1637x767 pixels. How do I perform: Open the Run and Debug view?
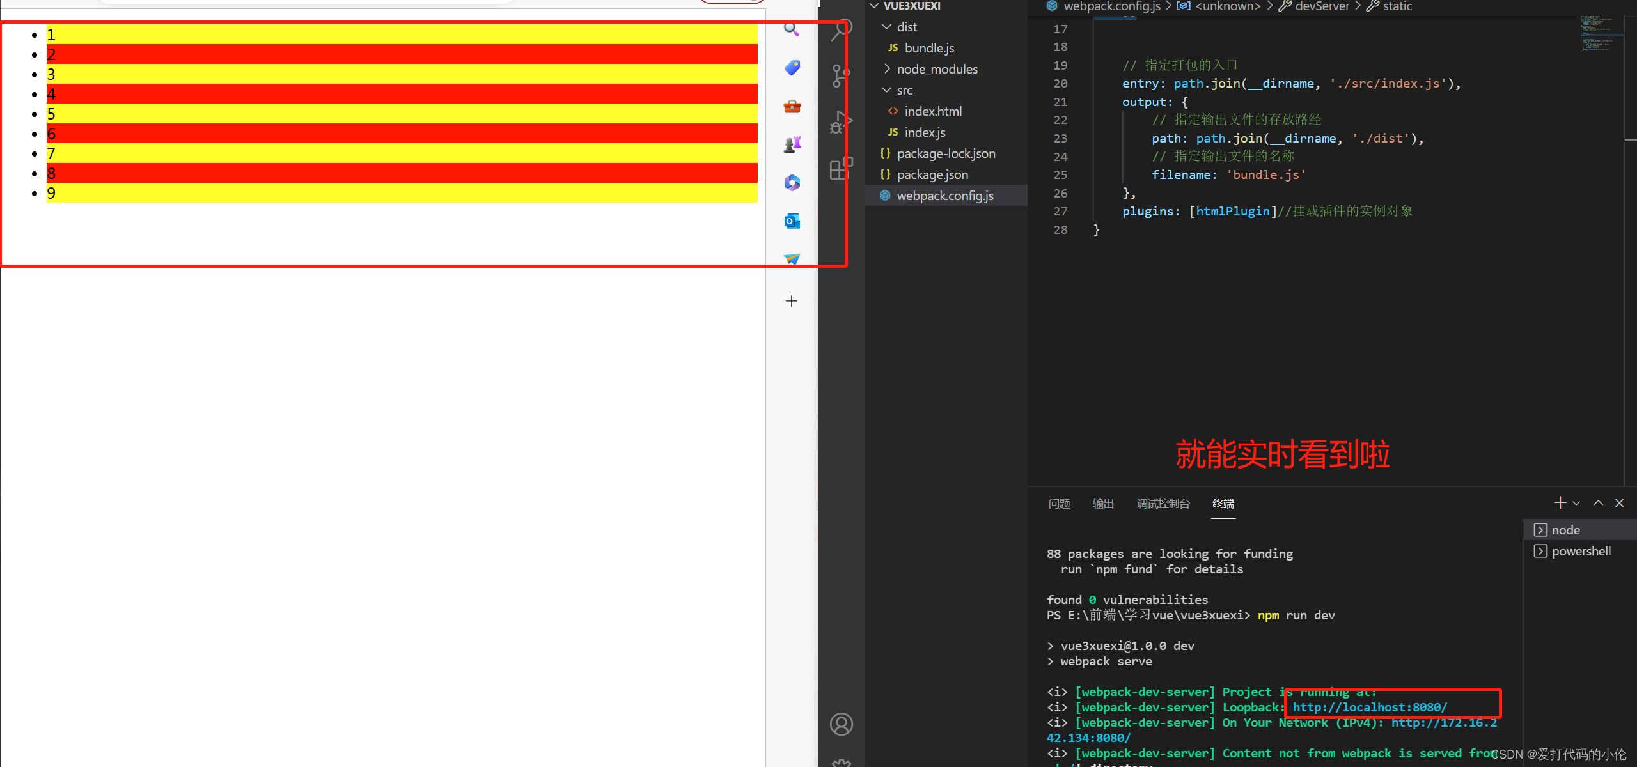[840, 123]
